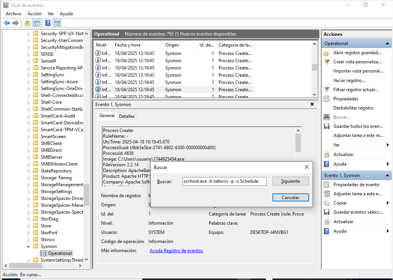393x280 pixels.
Task: Click the SmartScreen folder icon
Action: click(x=35, y=136)
